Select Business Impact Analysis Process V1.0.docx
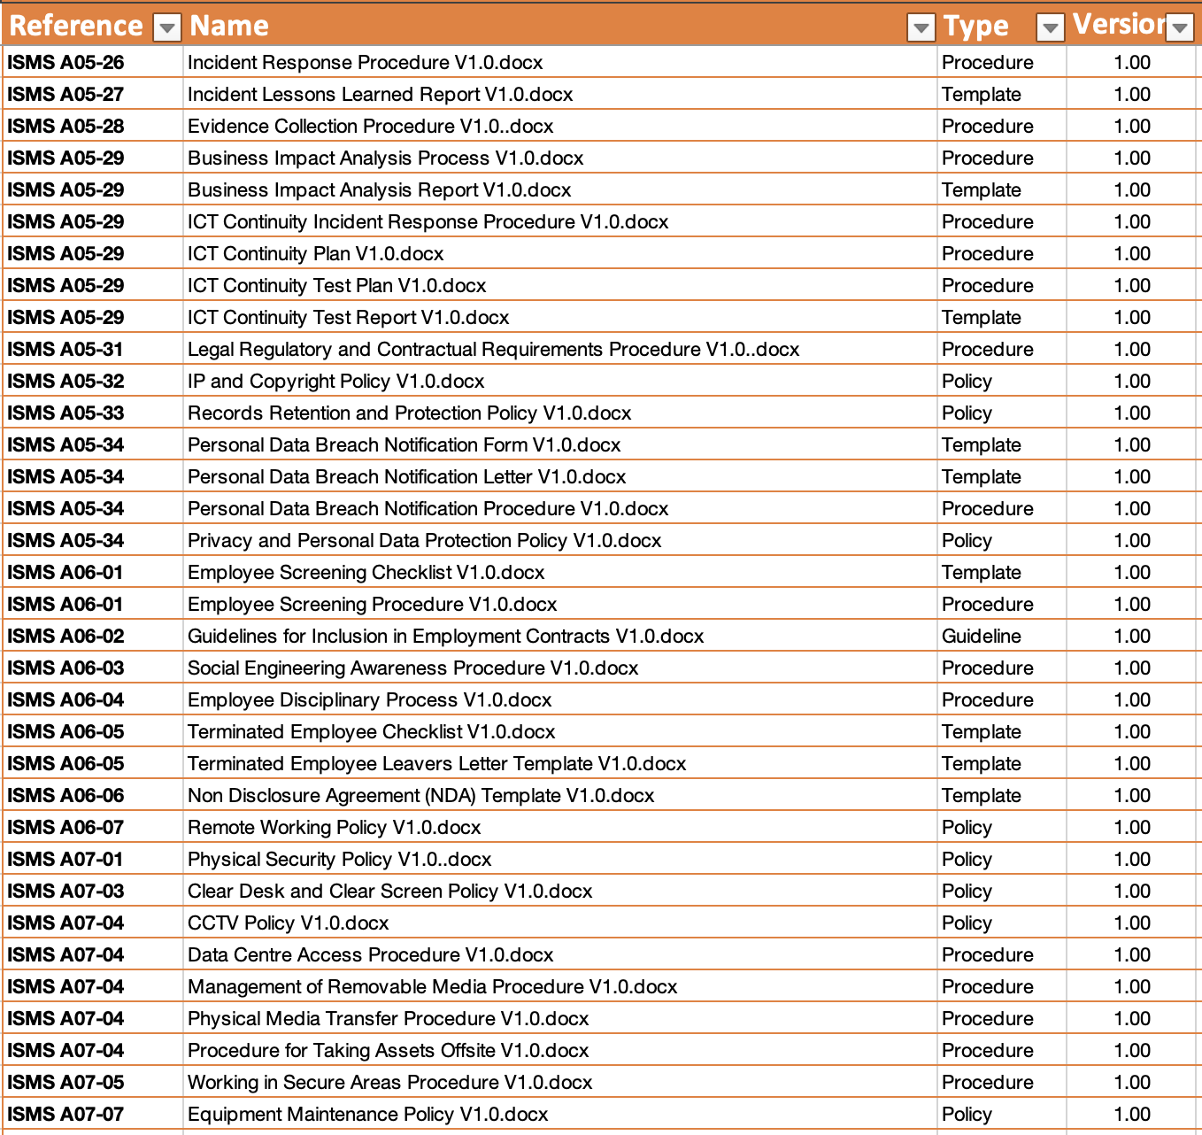1202x1135 pixels. pos(560,158)
